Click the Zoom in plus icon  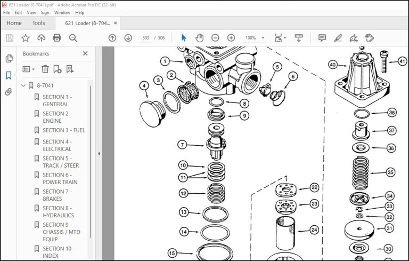[231, 38]
